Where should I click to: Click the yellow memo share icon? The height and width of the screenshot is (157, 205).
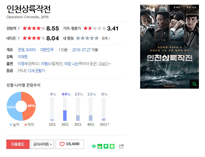(112, 146)
